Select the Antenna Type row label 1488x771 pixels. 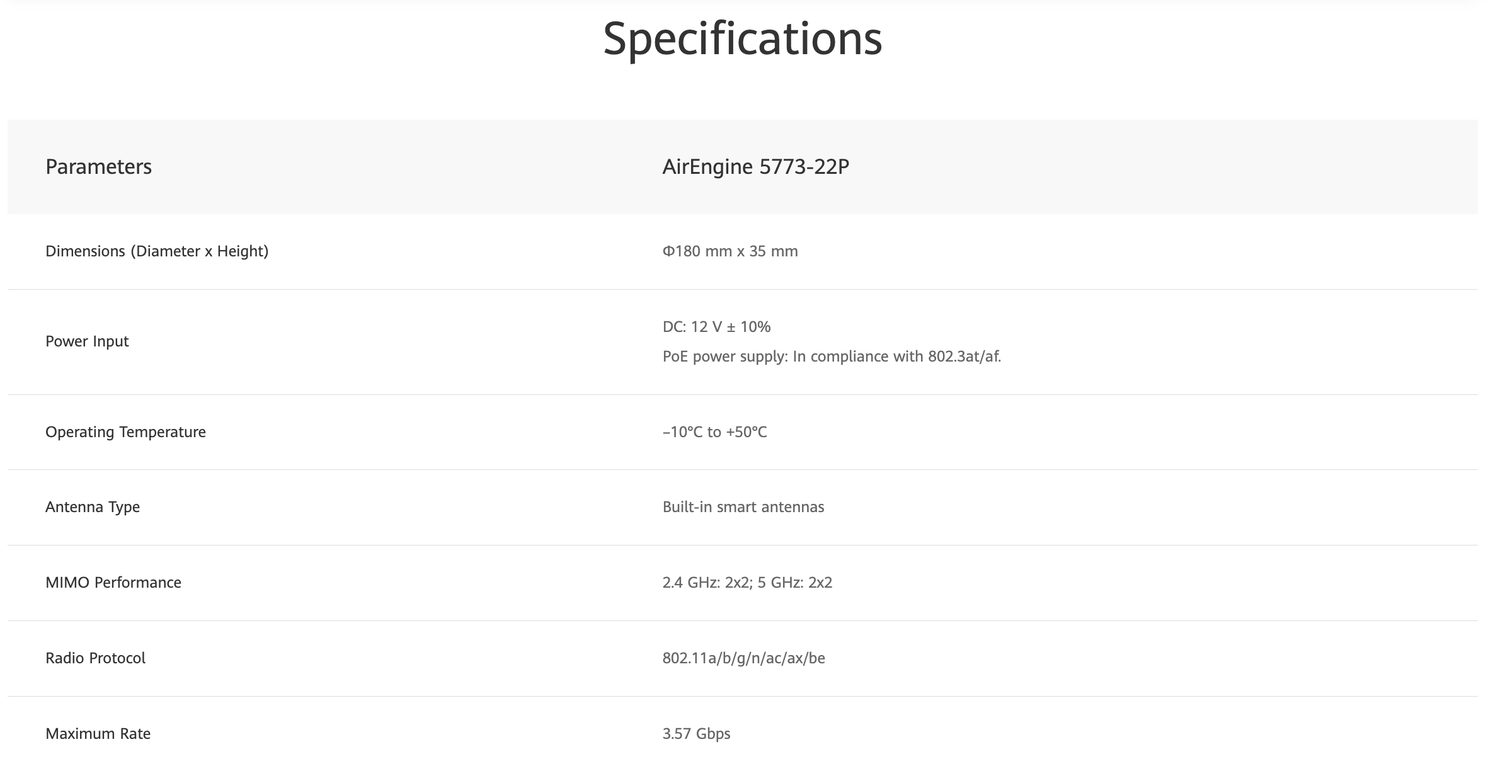pos(93,507)
